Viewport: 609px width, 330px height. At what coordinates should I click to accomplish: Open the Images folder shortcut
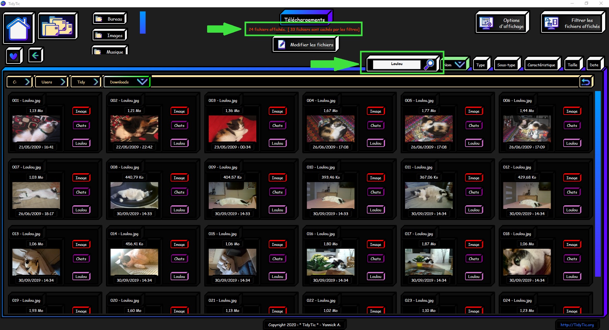pyautogui.click(x=110, y=36)
